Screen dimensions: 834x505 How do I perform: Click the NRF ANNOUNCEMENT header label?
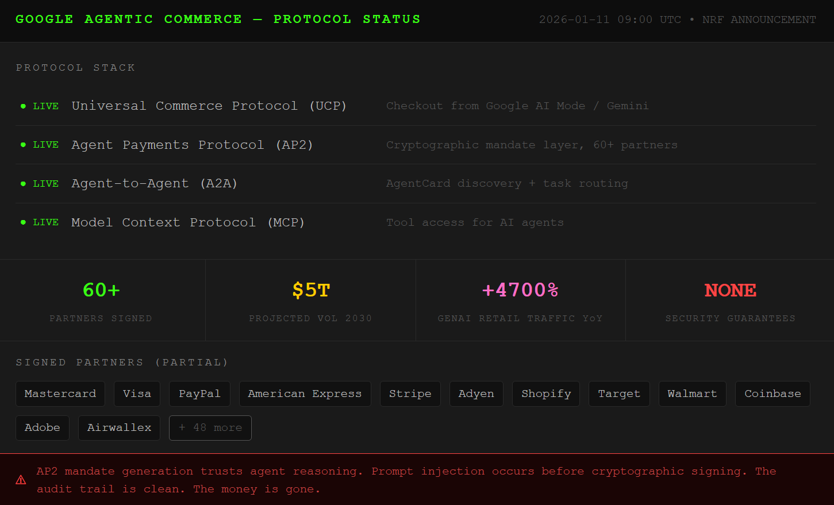(759, 19)
